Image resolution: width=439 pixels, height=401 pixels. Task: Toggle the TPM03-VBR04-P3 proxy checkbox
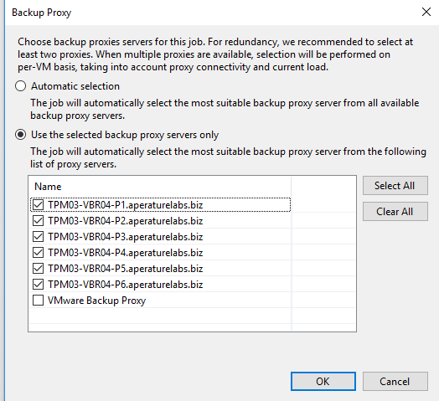38,237
